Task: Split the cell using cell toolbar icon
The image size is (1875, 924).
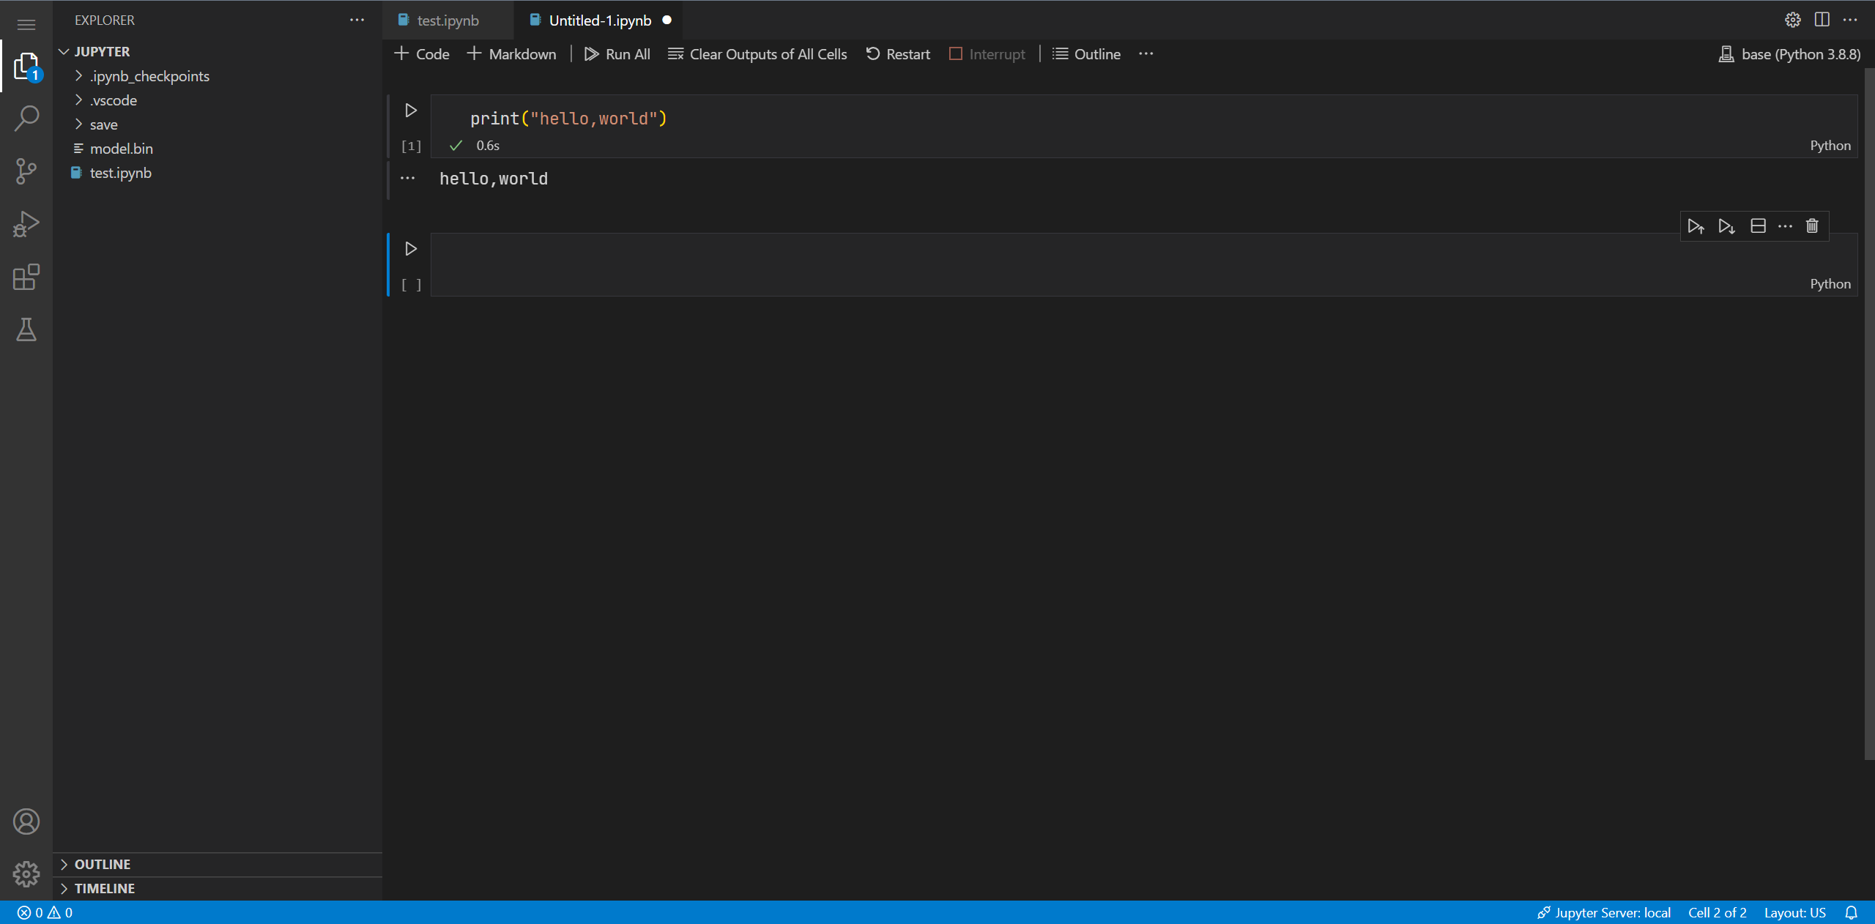Action: coord(1758,226)
